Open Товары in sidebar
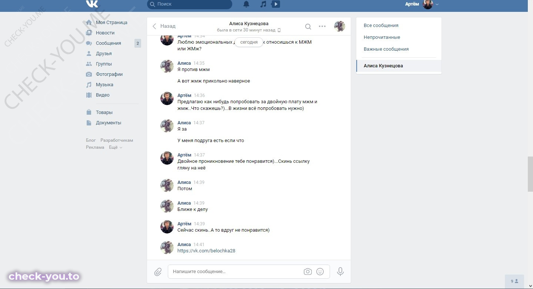The width and height of the screenshot is (533, 289). (104, 112)
